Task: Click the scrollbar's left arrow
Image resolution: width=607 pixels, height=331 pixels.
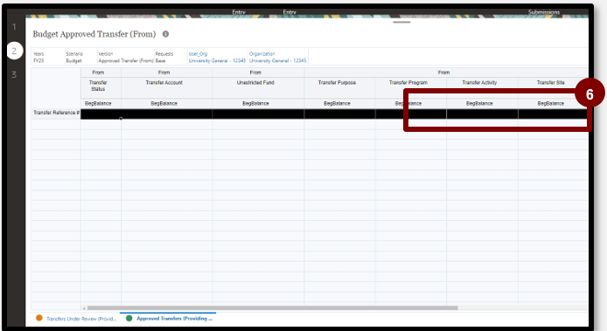Action: [84, 308]
